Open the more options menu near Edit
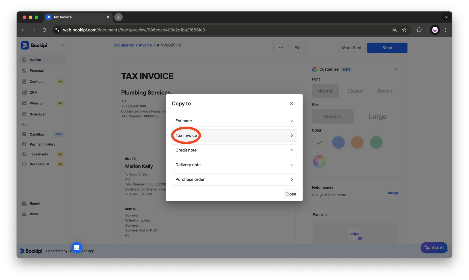Viewport: 469px width, 280px height. coord(281,48)
